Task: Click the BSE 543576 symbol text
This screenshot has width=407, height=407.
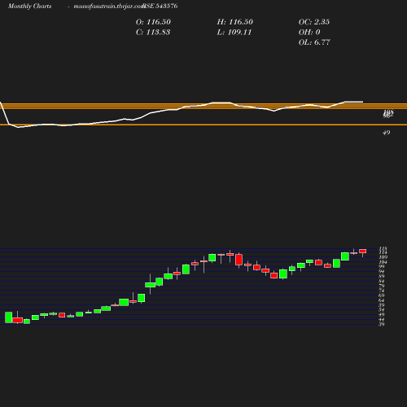Action: tap(160, 7)
